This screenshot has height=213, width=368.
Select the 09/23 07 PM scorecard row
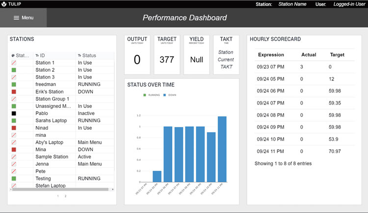pyautogui.click(x=304, y=67)
